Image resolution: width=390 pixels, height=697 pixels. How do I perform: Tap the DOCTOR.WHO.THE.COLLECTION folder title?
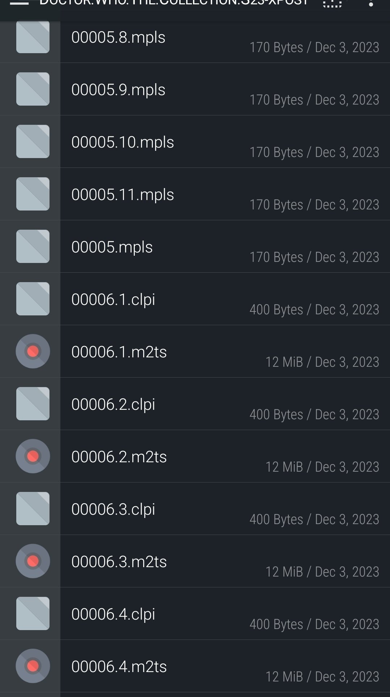tap(173, 3)
